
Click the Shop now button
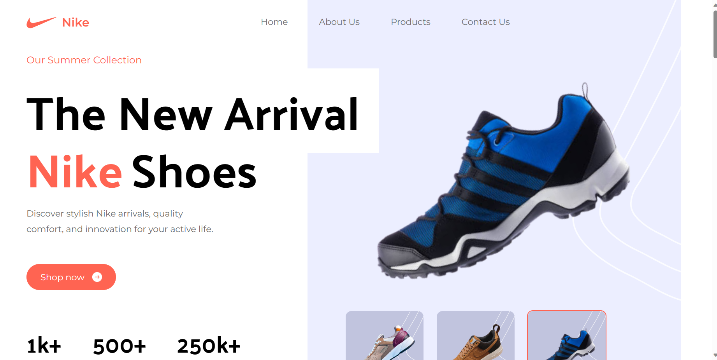point(71,277)
